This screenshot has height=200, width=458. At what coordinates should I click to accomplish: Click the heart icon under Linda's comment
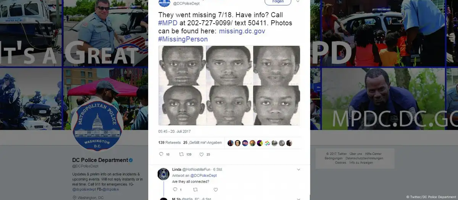pos(215,189)
